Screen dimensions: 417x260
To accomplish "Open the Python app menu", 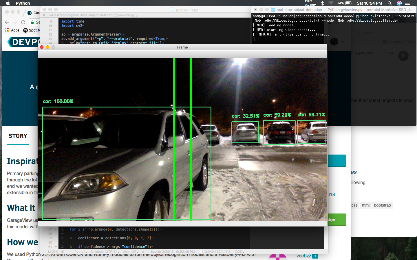I will point(23,3).
